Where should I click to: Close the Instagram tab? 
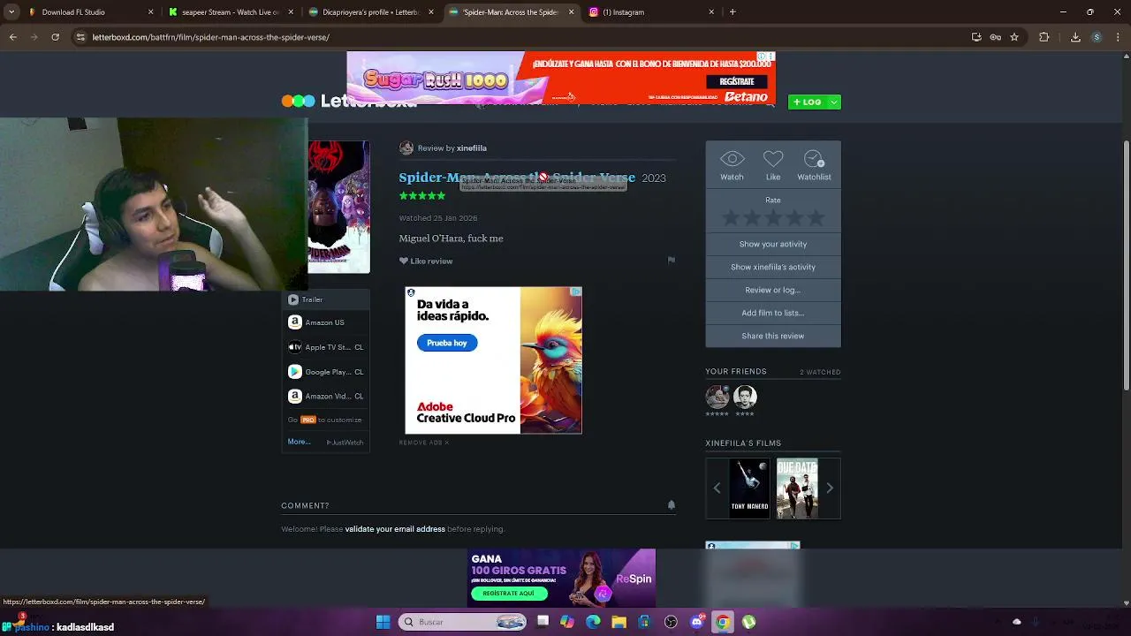pyautogui.click(x=711, y=12)
